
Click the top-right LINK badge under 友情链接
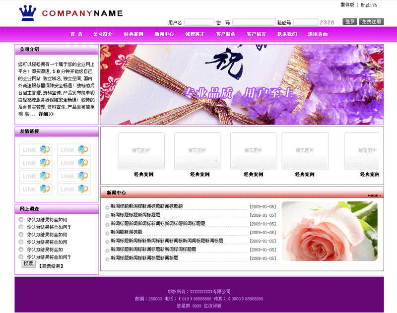(73, 149)
